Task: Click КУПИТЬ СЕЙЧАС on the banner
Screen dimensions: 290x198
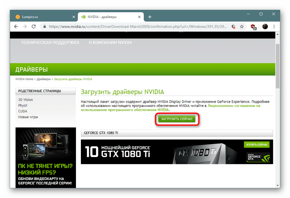Action: (x=257, y=145)
